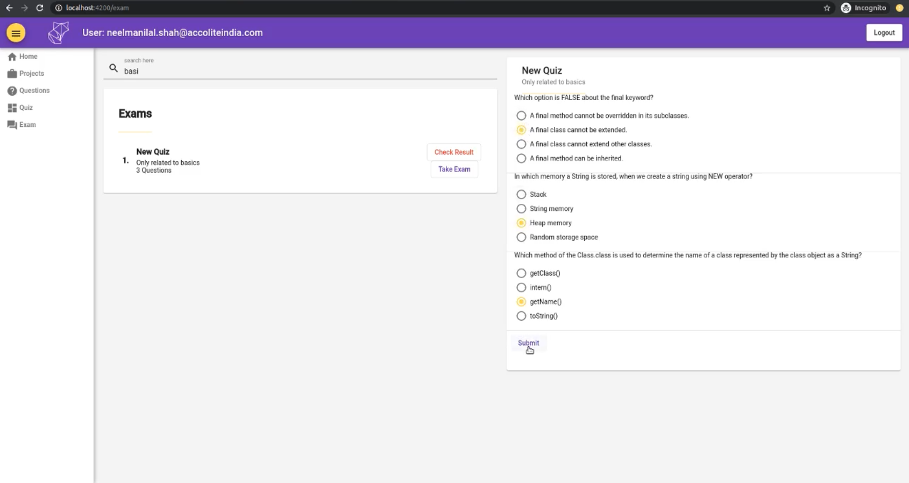Viewport: 909px width, 483px height.
Task: Click the fox logo in header
Action: point(59,33)
